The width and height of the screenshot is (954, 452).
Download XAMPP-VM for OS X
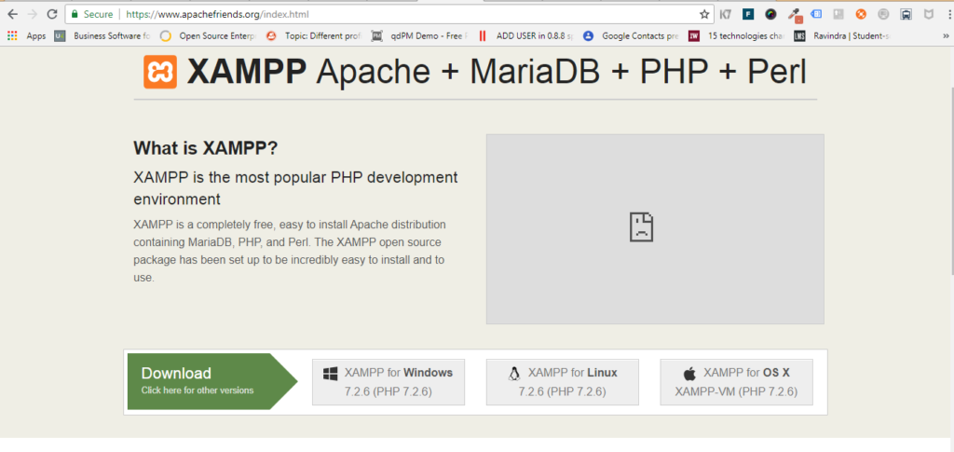(x=736, y=382)
